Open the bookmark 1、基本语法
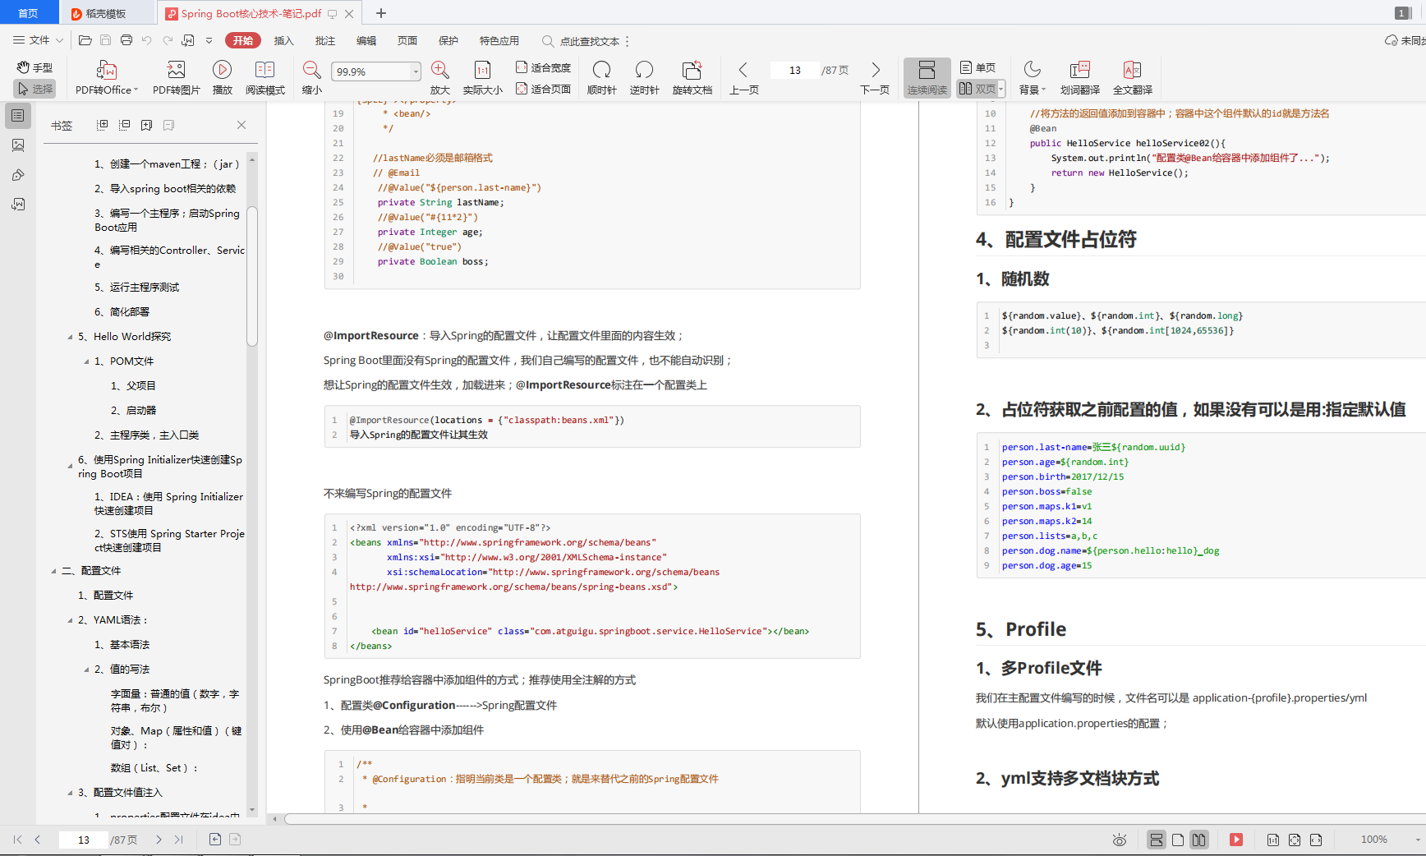The width and height of the screenshot is (1426, 856). (122, 645)
